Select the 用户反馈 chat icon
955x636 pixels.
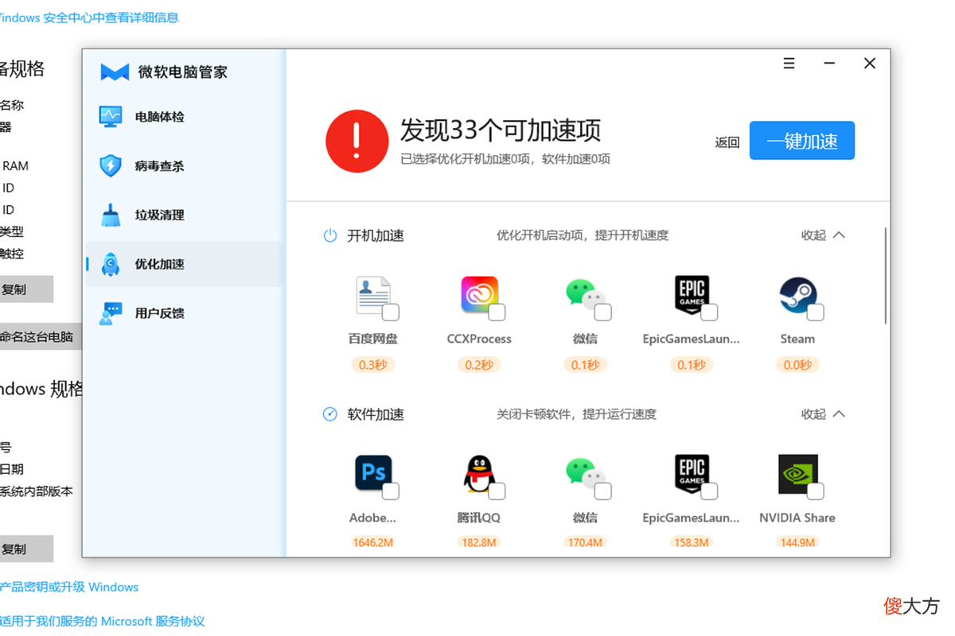click(111, 313)
